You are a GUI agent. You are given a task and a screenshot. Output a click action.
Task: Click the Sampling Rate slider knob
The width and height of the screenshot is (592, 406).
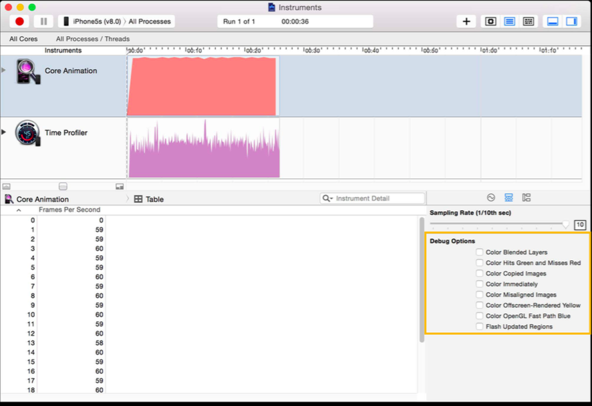(x=565, y=224)
